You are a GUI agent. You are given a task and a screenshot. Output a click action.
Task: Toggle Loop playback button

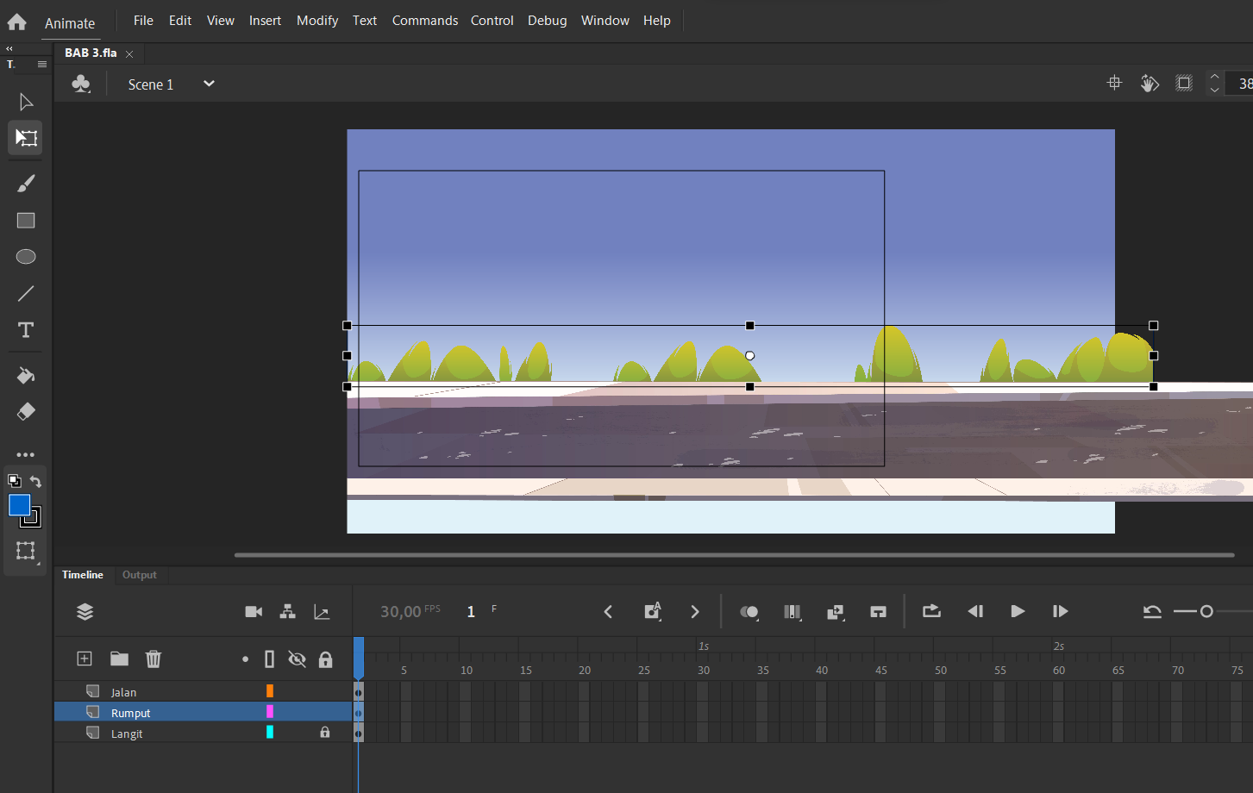point(931,611)
